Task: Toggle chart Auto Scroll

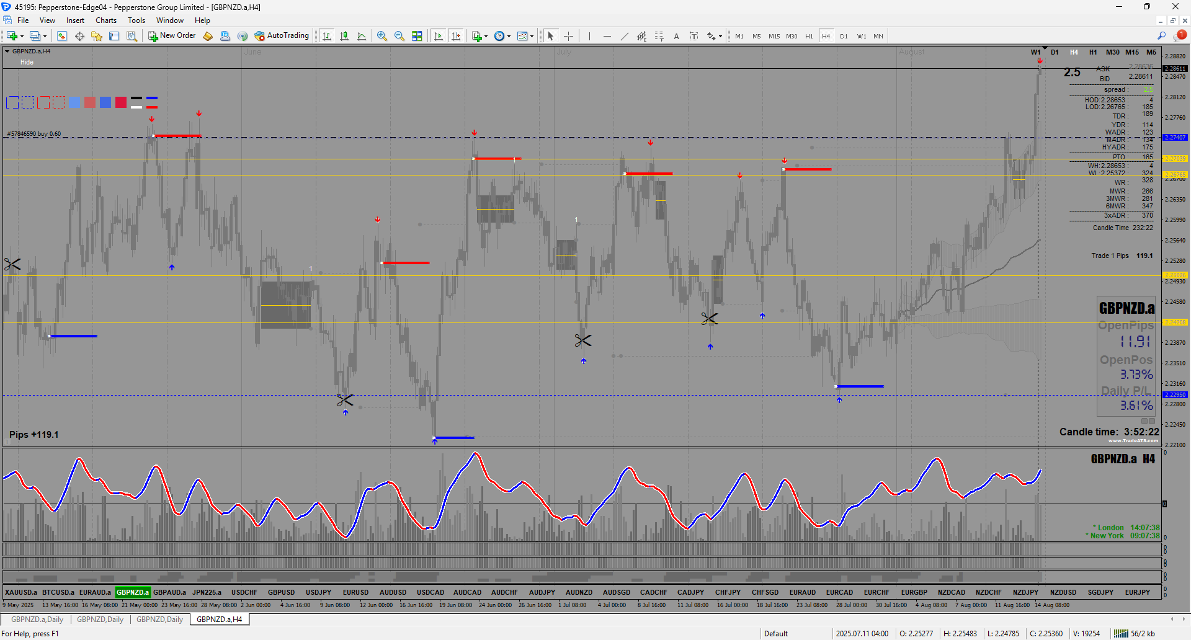Action: pos(439,36)
